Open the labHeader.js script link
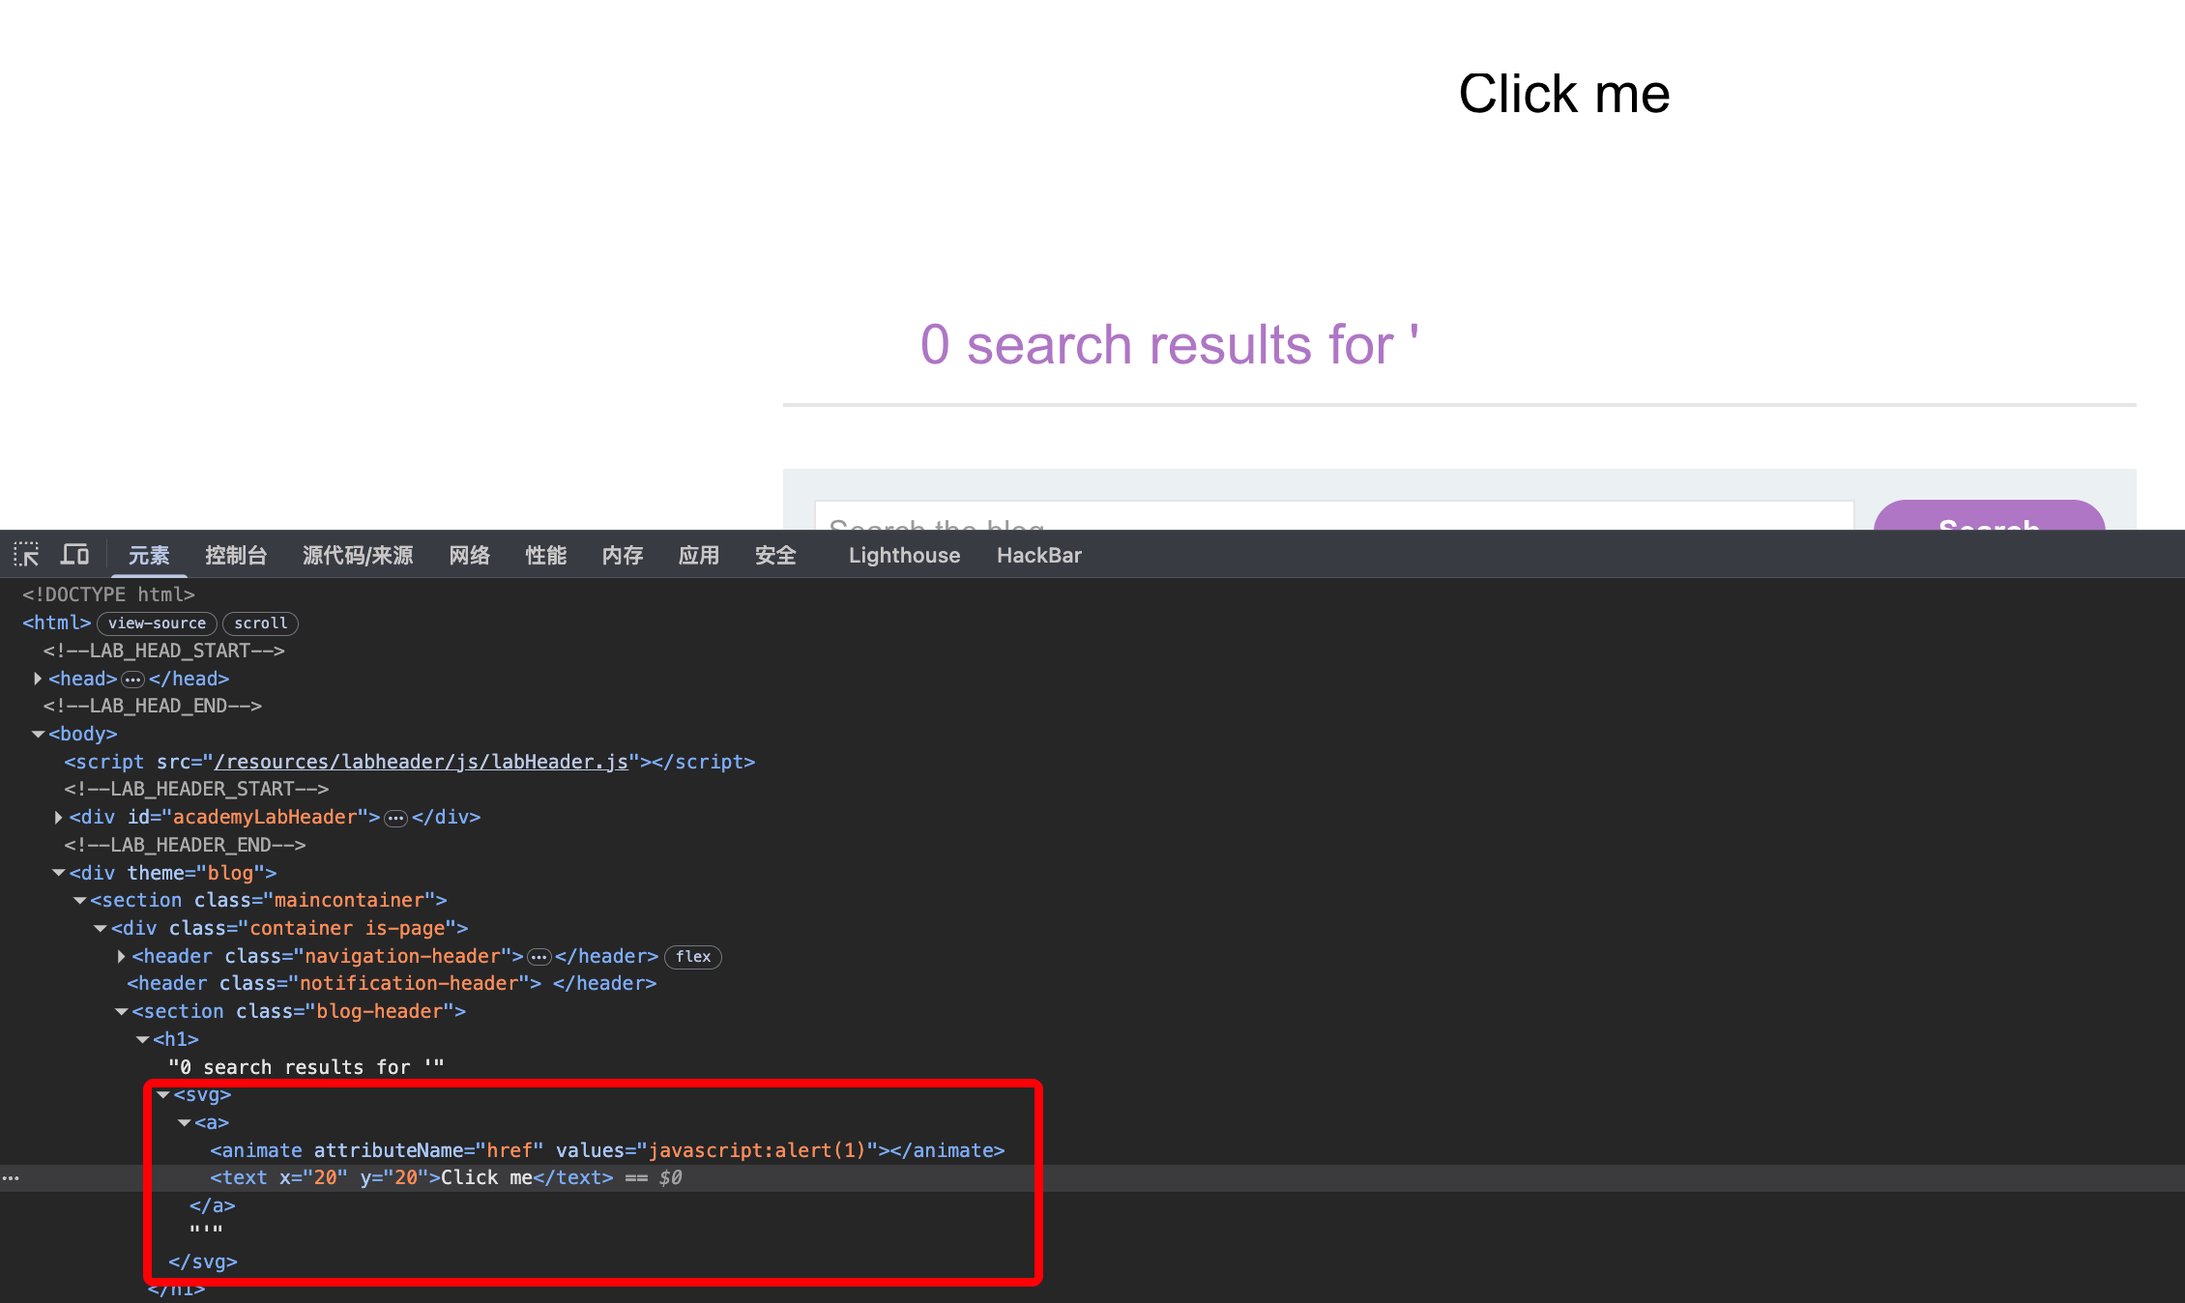Viewport: 2185px width, 1303px height. click(421, 762)
